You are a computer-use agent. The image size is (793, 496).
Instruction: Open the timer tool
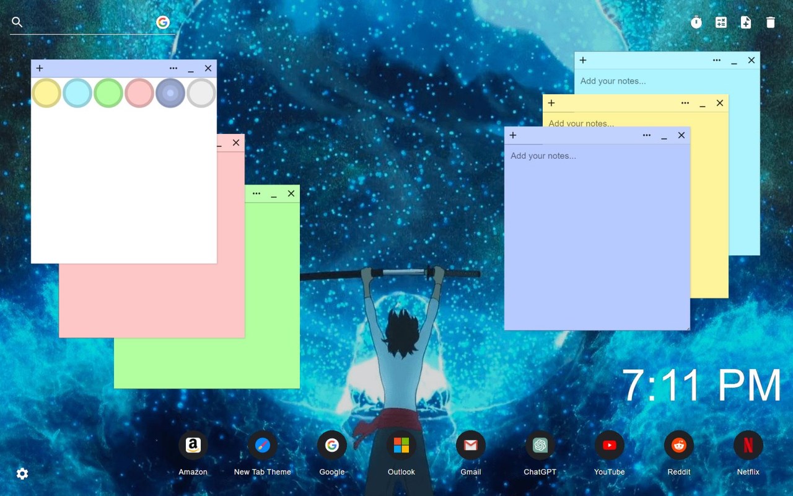(x=696, y=22)
